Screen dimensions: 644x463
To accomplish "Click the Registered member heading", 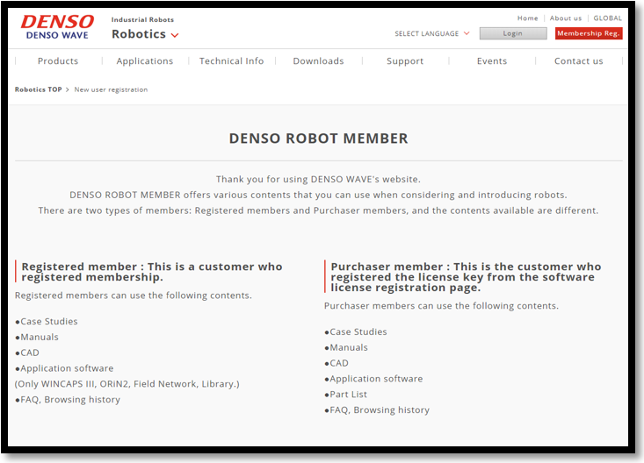I will (x=152, y=272).
